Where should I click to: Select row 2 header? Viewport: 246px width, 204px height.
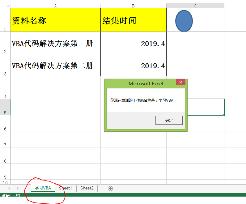pyautogui.click(x=5, y=43)
